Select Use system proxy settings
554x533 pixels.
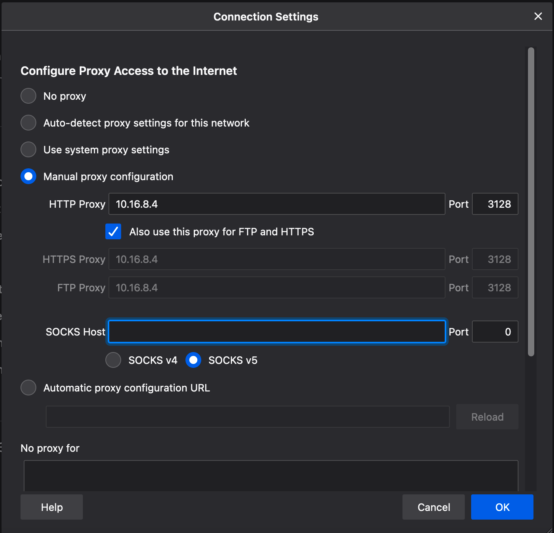point(28,149)
